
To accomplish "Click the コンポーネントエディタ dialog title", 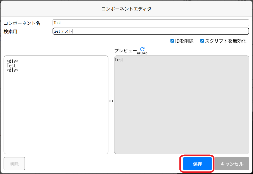I will 126,9.
